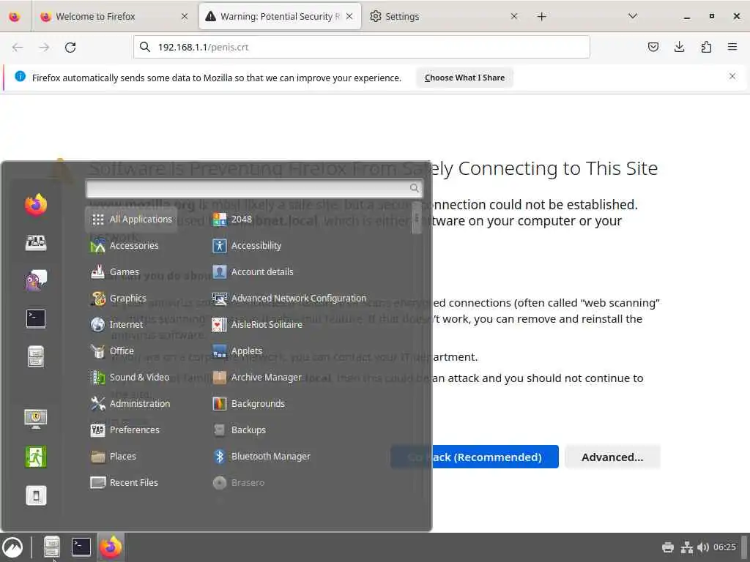Open the Linux Mint menu button on panel
This screenshot has width=750, height=562.
(13, 547)
